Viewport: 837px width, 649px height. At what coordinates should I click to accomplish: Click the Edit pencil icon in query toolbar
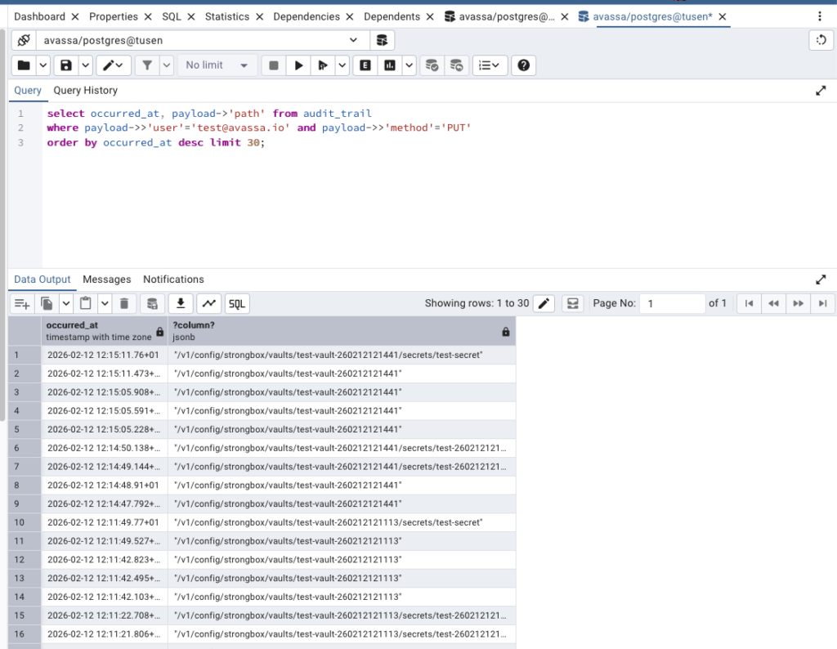(x=113, y=65)
